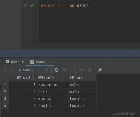Screen dimensions: 140x117
Task: Jump to first page of results
Action: coord(5,70)
